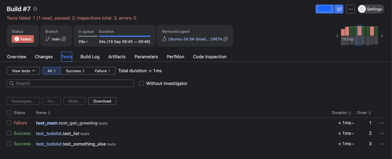Click the build customization sliders icon
The height and width of the screenshot is (159, 392).
coord(339,9)
